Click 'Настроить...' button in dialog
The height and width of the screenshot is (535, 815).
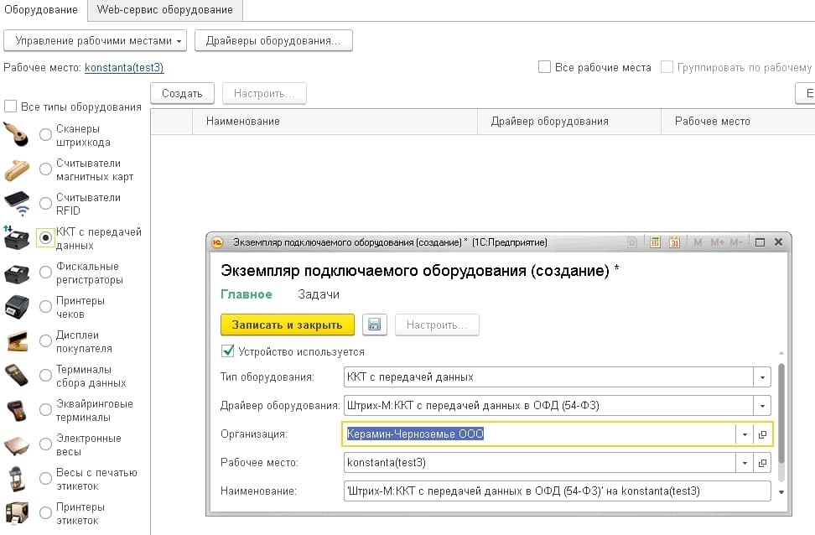(437, 325)
